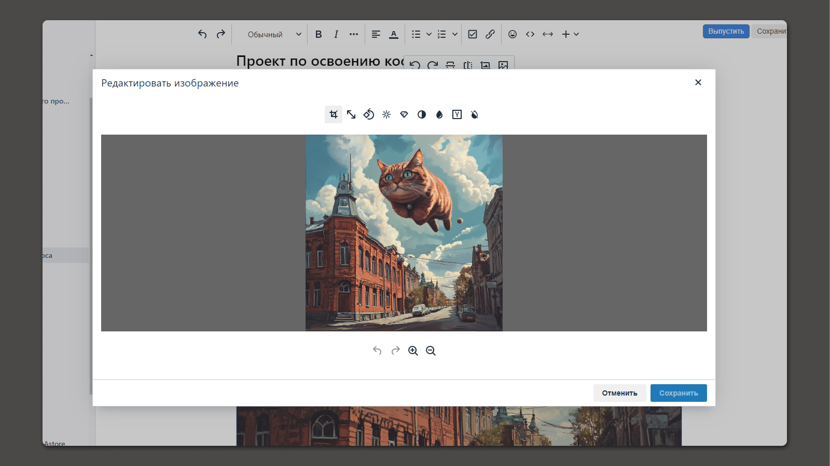Open the gamma adjustment tool
The image size is (830, 466).
click(x=457, y=114)
